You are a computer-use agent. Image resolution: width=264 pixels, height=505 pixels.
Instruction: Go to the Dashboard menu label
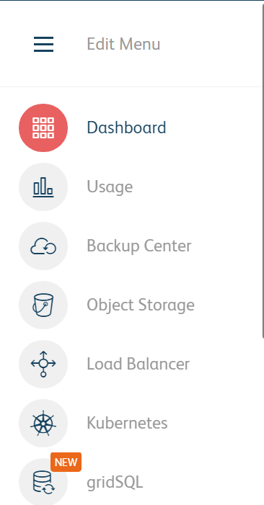pos(126,128)
